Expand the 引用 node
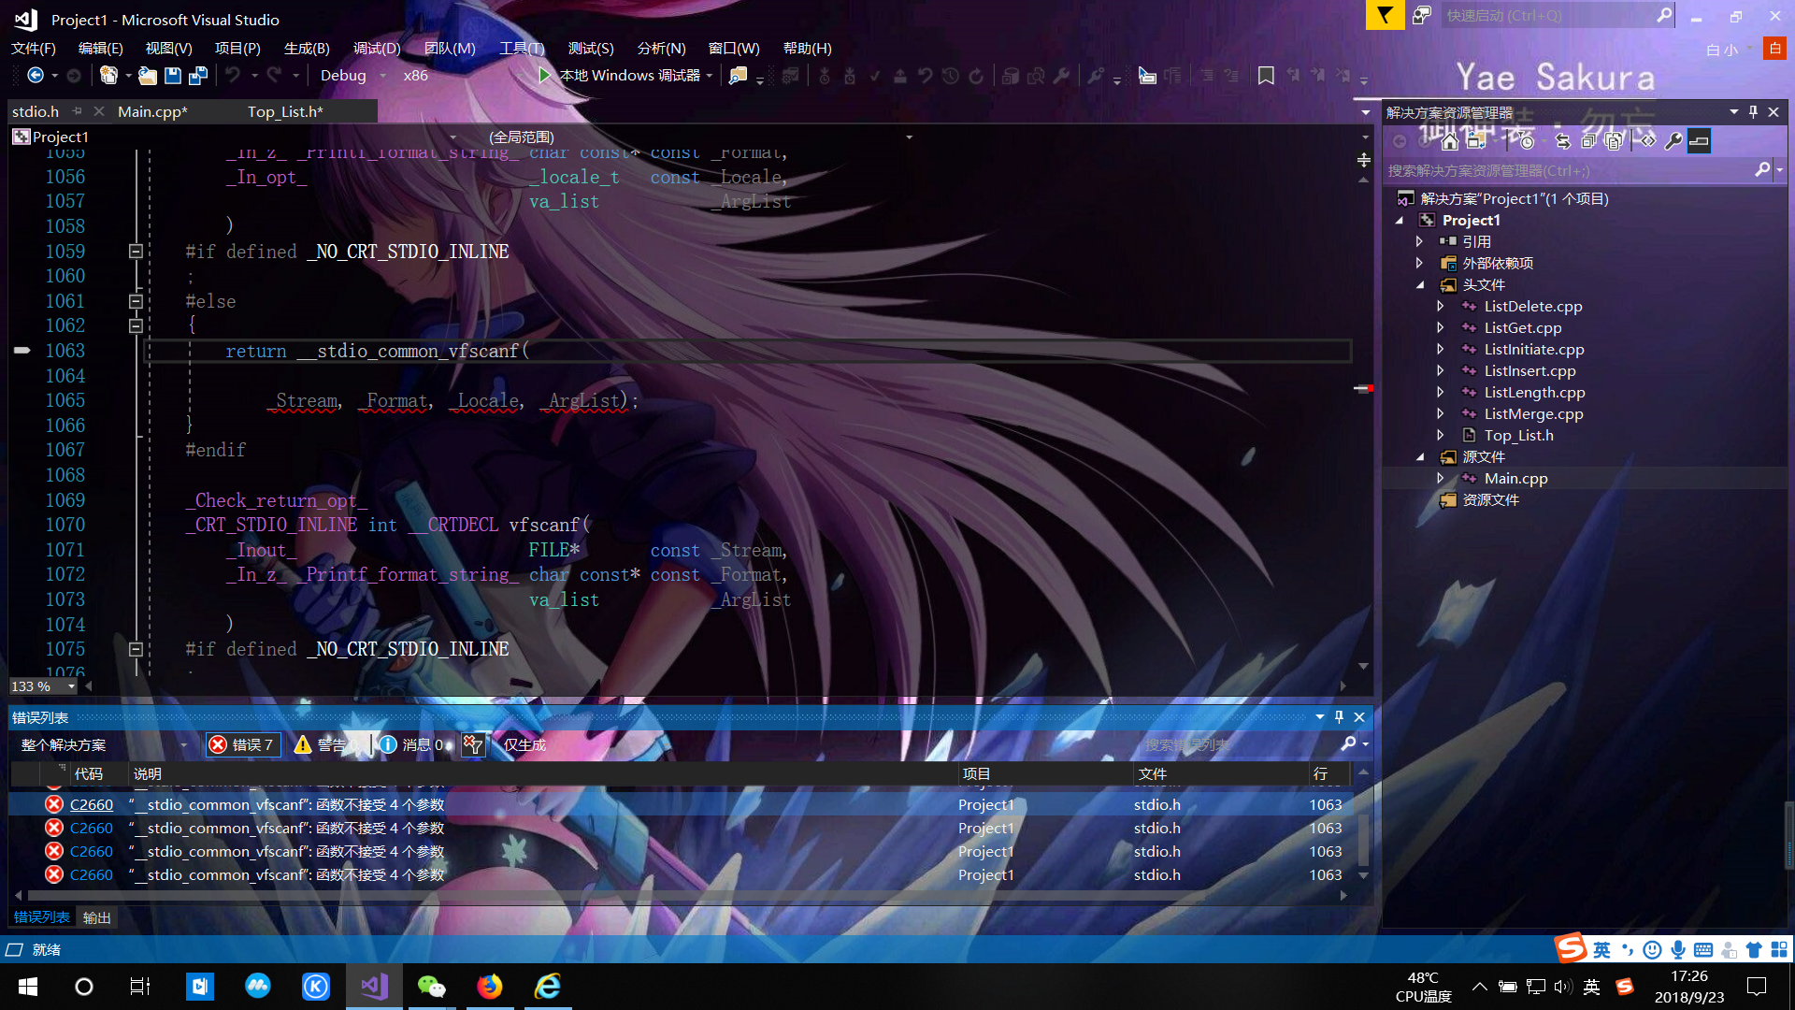The width and height of the screenshot is (1795, 1010). [1420, 242]
